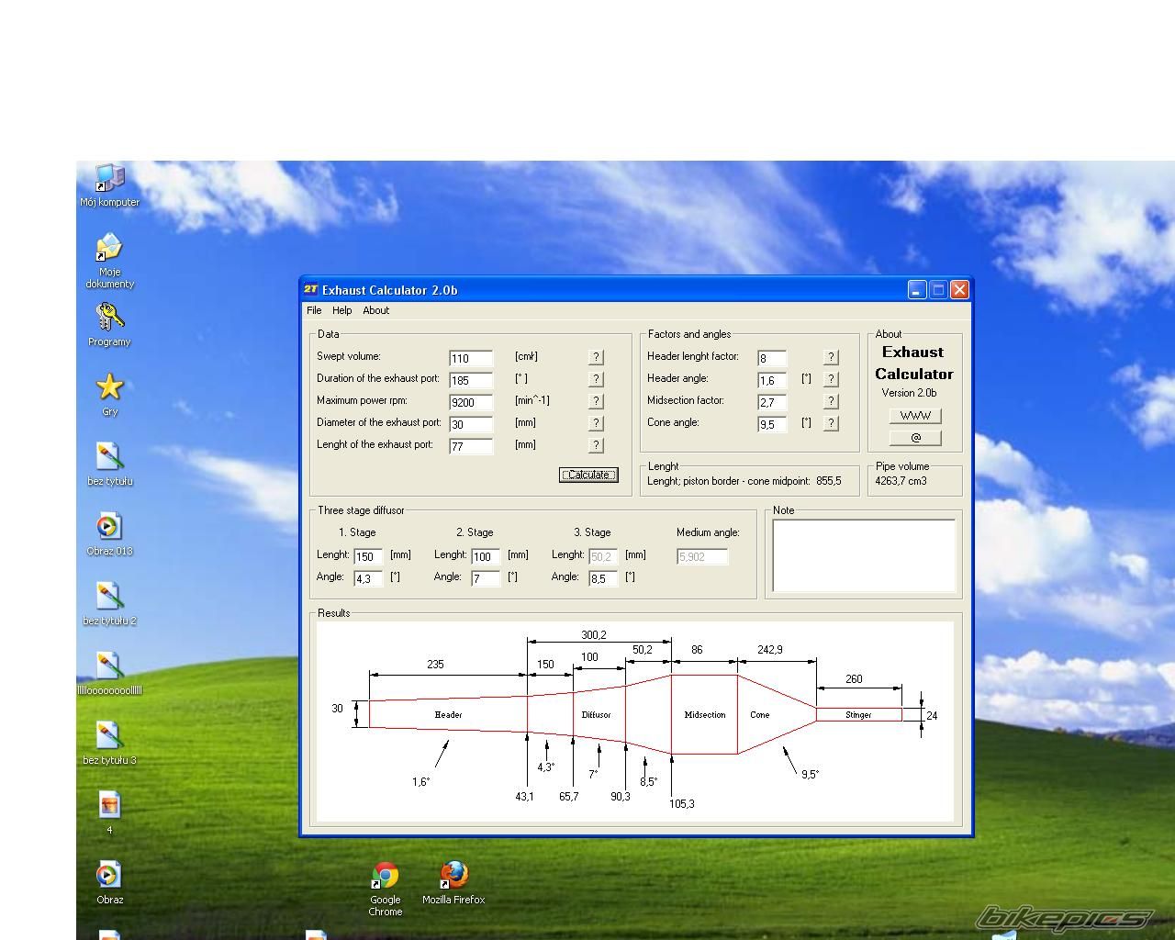Click help '?' for Header lenght factor
Viewport: 1175px width, 940px height.
pyautogui.click(x=831, y=357)
